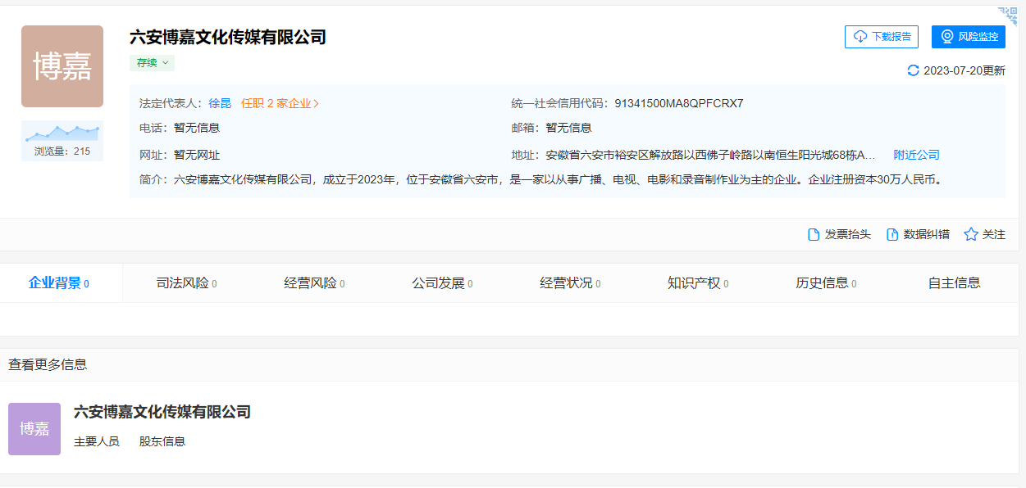Click the 浏览量 trend chart

tap(62, 133)
